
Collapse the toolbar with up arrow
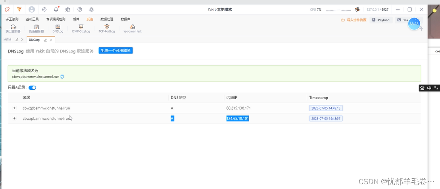[x=421, y=29]
